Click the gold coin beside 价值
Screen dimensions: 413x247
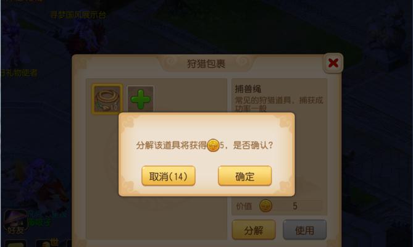pos(265,206)
